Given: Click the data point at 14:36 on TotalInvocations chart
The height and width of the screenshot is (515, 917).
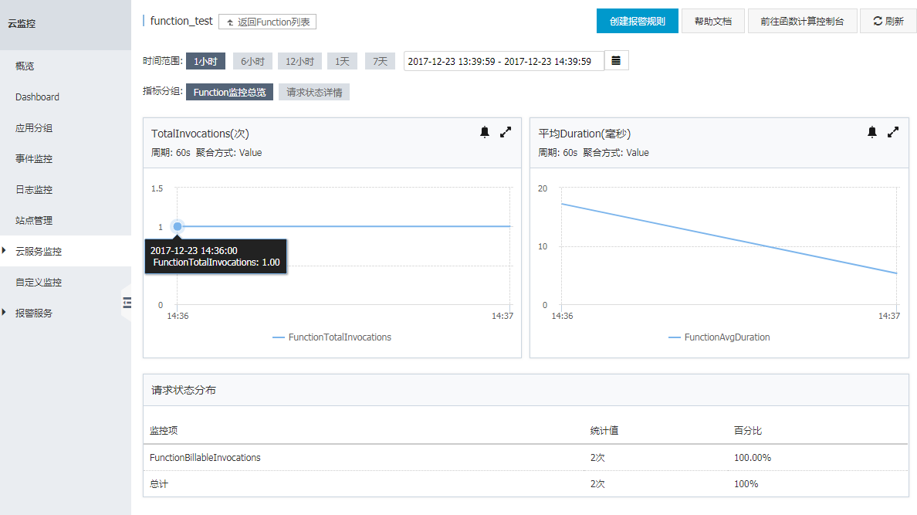Looking at the screenshot, I should coord(178,226).
